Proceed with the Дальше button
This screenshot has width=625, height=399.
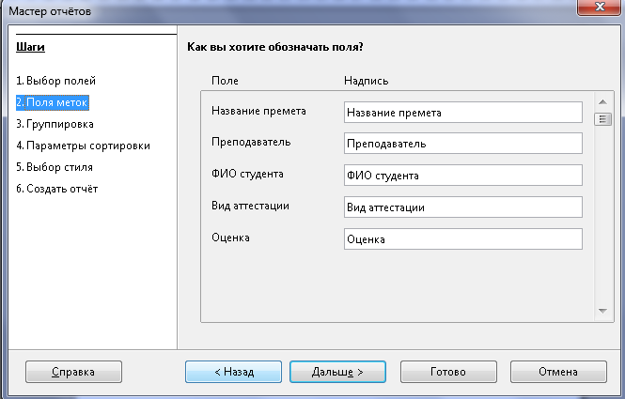(337, 372)
